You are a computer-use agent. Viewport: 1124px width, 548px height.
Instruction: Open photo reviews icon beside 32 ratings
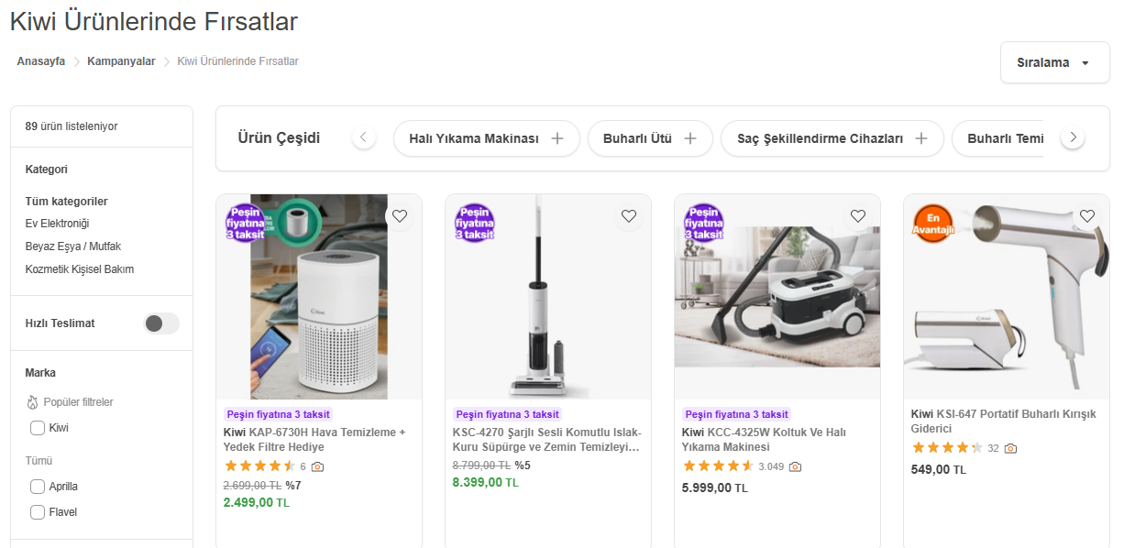pyautogui.click(x=1010, y=448)
